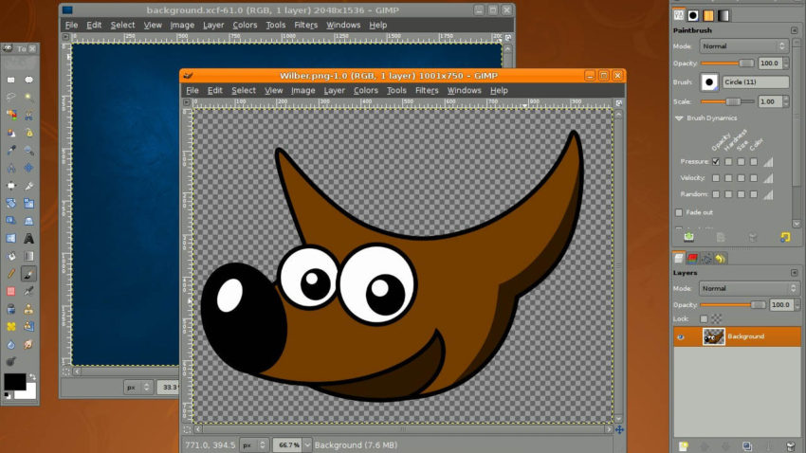The width and height of the screenshot is (806, 453).
Task: Select the Paintbrush tool in toolbox
Action: click(x=28, y=273)
